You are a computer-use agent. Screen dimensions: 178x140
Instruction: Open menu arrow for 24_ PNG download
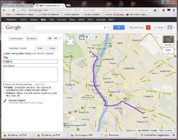pos(34,135)
